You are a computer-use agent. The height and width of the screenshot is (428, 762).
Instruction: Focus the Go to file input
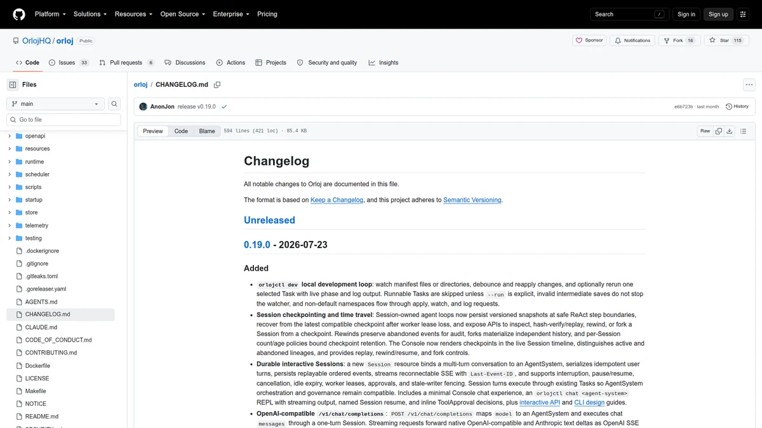(x=63, y=119)
